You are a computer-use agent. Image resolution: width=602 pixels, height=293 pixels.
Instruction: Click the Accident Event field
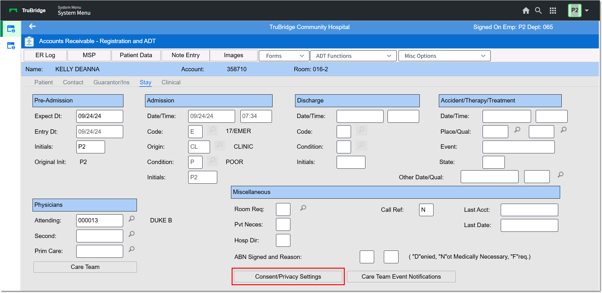pos(519,147)
